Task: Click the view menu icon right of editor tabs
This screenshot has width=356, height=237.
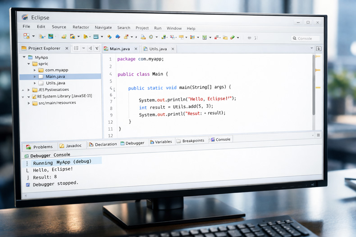Action: coord(319,49)
